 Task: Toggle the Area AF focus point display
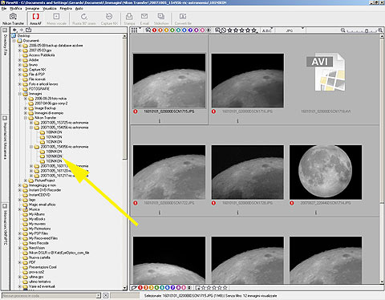point(35,18)
